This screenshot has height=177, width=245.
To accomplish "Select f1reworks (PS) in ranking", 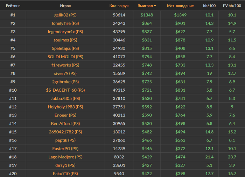I will [65, 65].
